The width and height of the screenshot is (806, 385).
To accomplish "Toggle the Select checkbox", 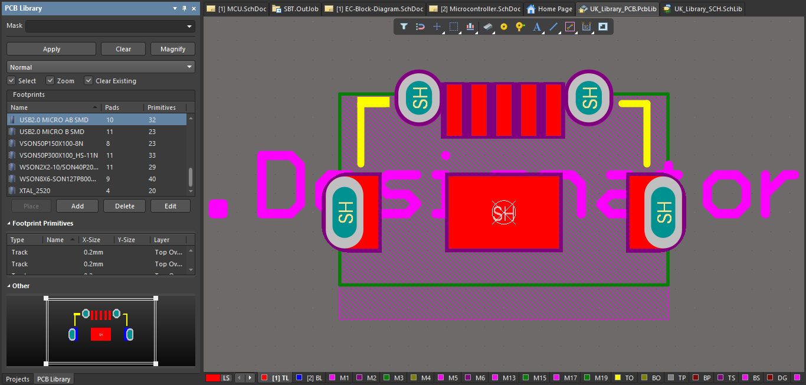I will (11, 80).
